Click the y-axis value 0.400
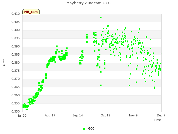 pyautogui.click(x=16, y=30)
